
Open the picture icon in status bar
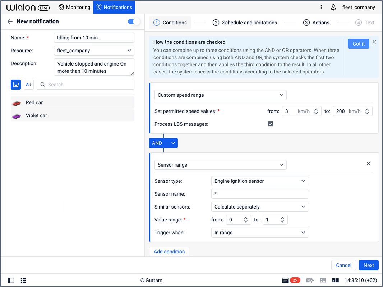click(323, 281)
